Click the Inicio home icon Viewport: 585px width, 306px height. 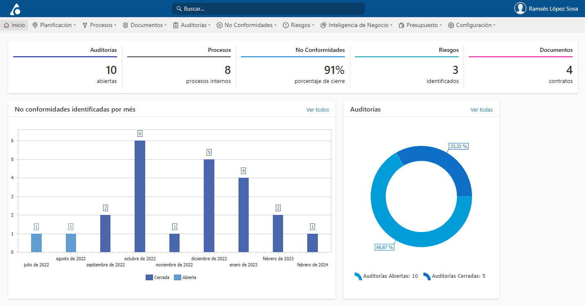pos(6,25)
